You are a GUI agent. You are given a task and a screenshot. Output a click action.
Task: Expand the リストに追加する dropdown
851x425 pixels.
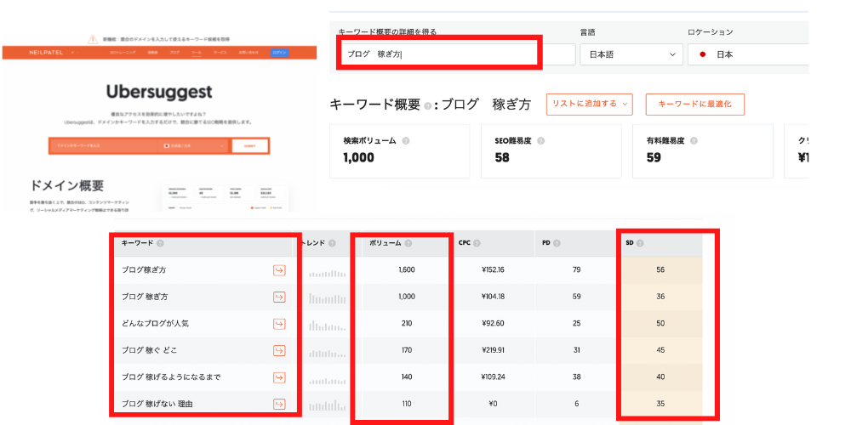590,105
